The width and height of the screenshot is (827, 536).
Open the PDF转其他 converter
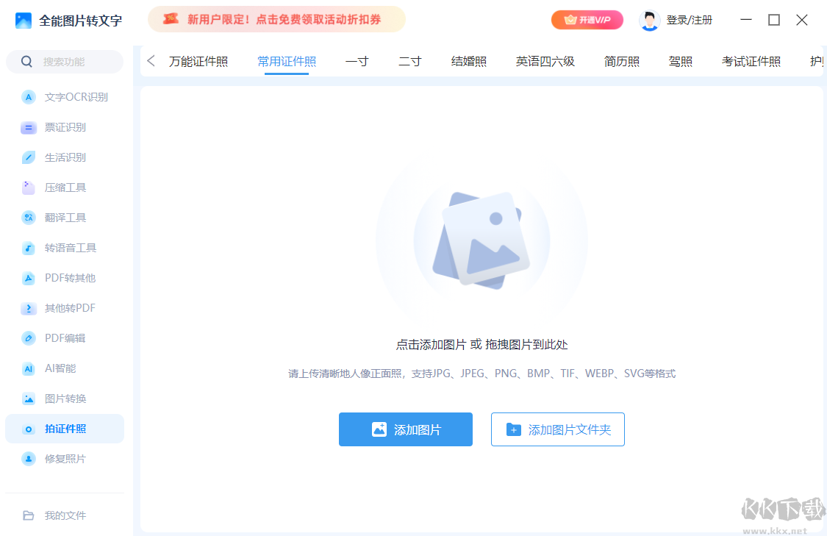tap(65, 277)
